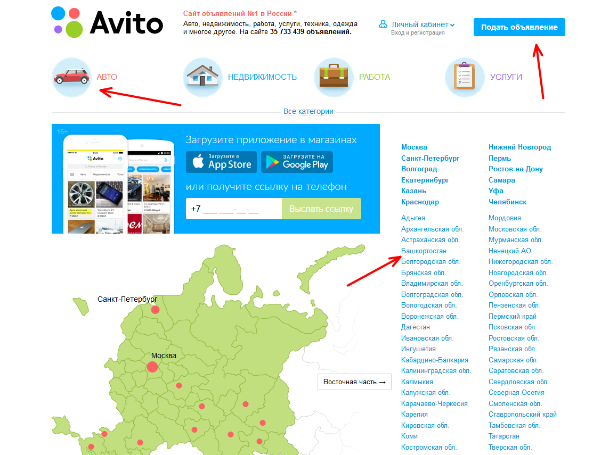The height and width of the screenshot is (455, 601).
Task: Show Восточная часть of the map
Action: pyautogui.click(x=354, y=382)
